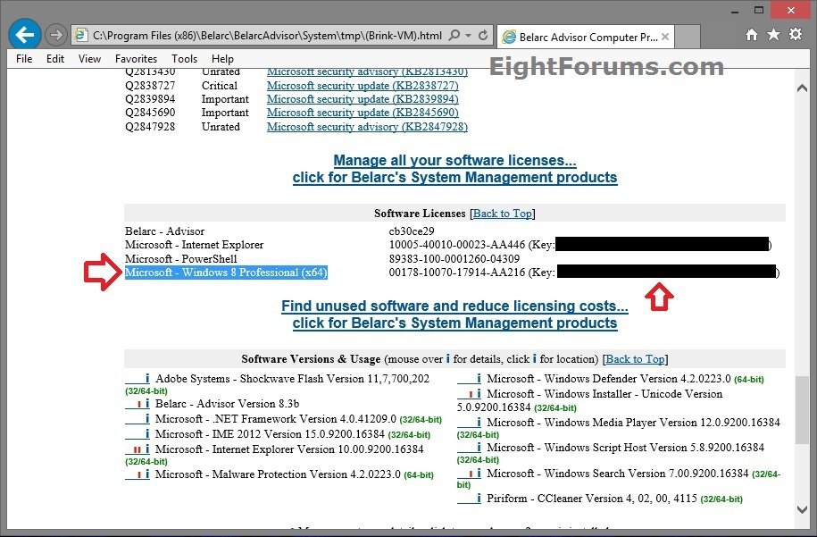Viewport: 817px width, 537px height.
Task: Open the Favorites menu
Action: (136, 59)
